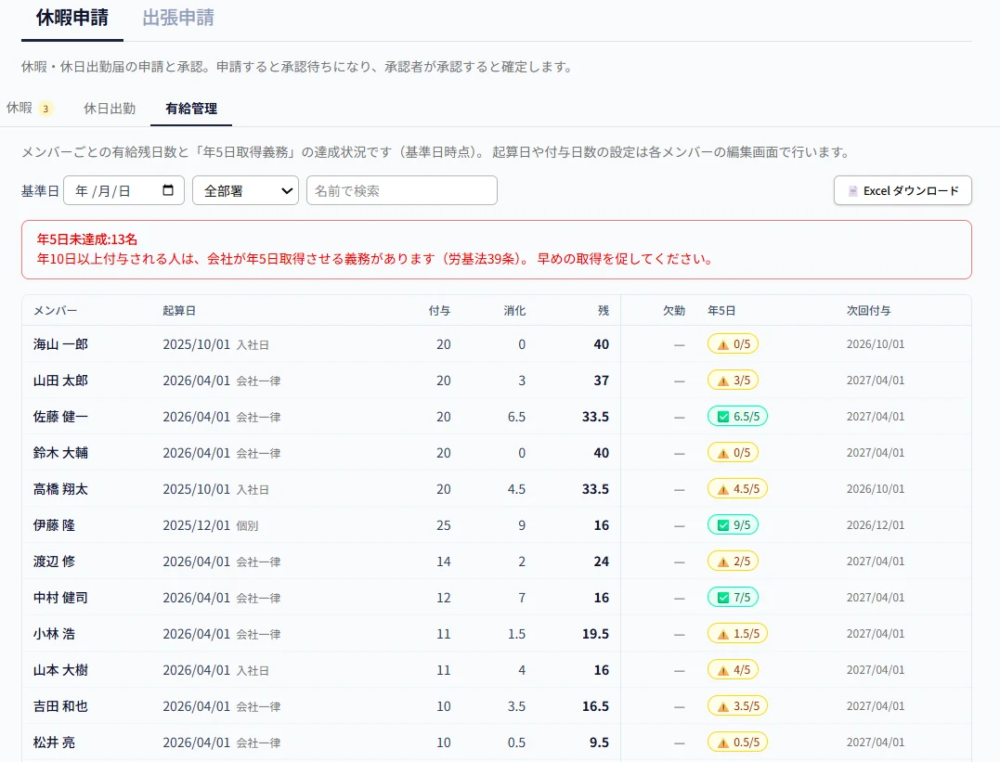Open the 休日出勤 sub-tab
1000x762 pixels.
tap(110, 109)
